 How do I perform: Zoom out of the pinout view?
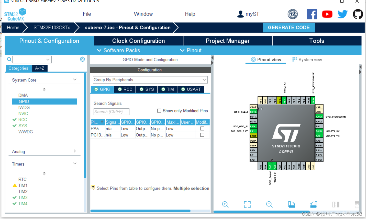269,204
